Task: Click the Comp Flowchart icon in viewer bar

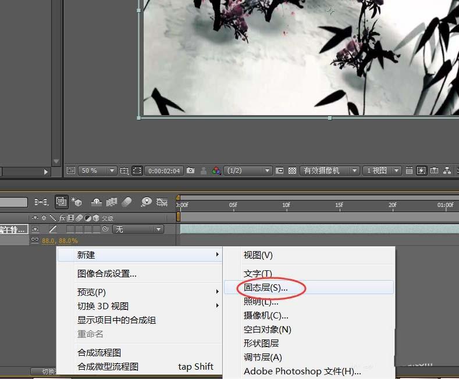Action: [447, 170]
